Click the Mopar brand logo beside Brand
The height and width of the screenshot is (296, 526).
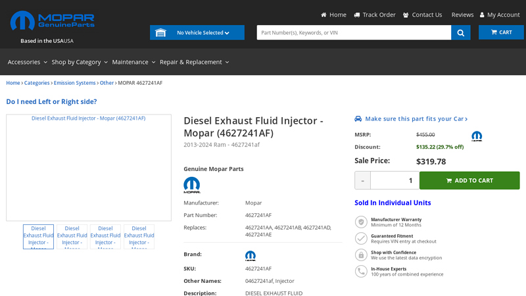[251, 256]
